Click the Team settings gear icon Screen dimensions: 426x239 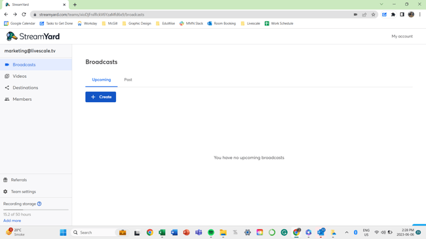click(5, 191)
